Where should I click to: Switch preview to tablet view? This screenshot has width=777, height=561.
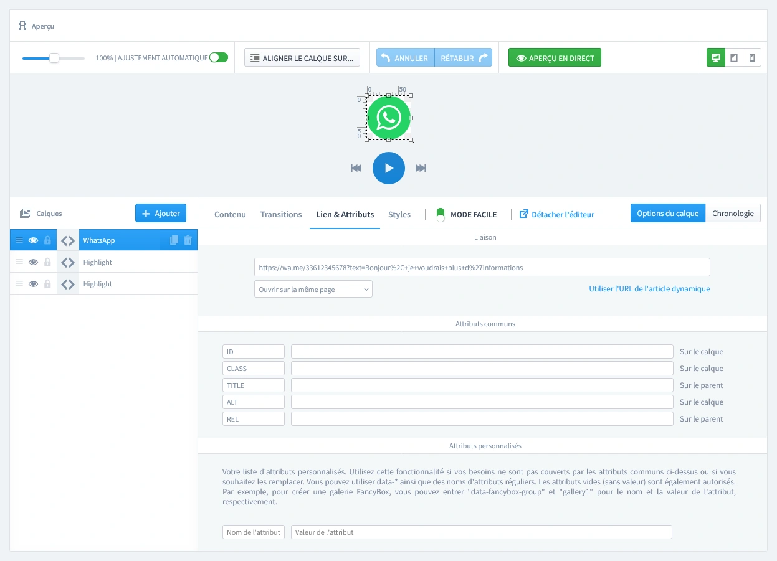tap(734, 57)
